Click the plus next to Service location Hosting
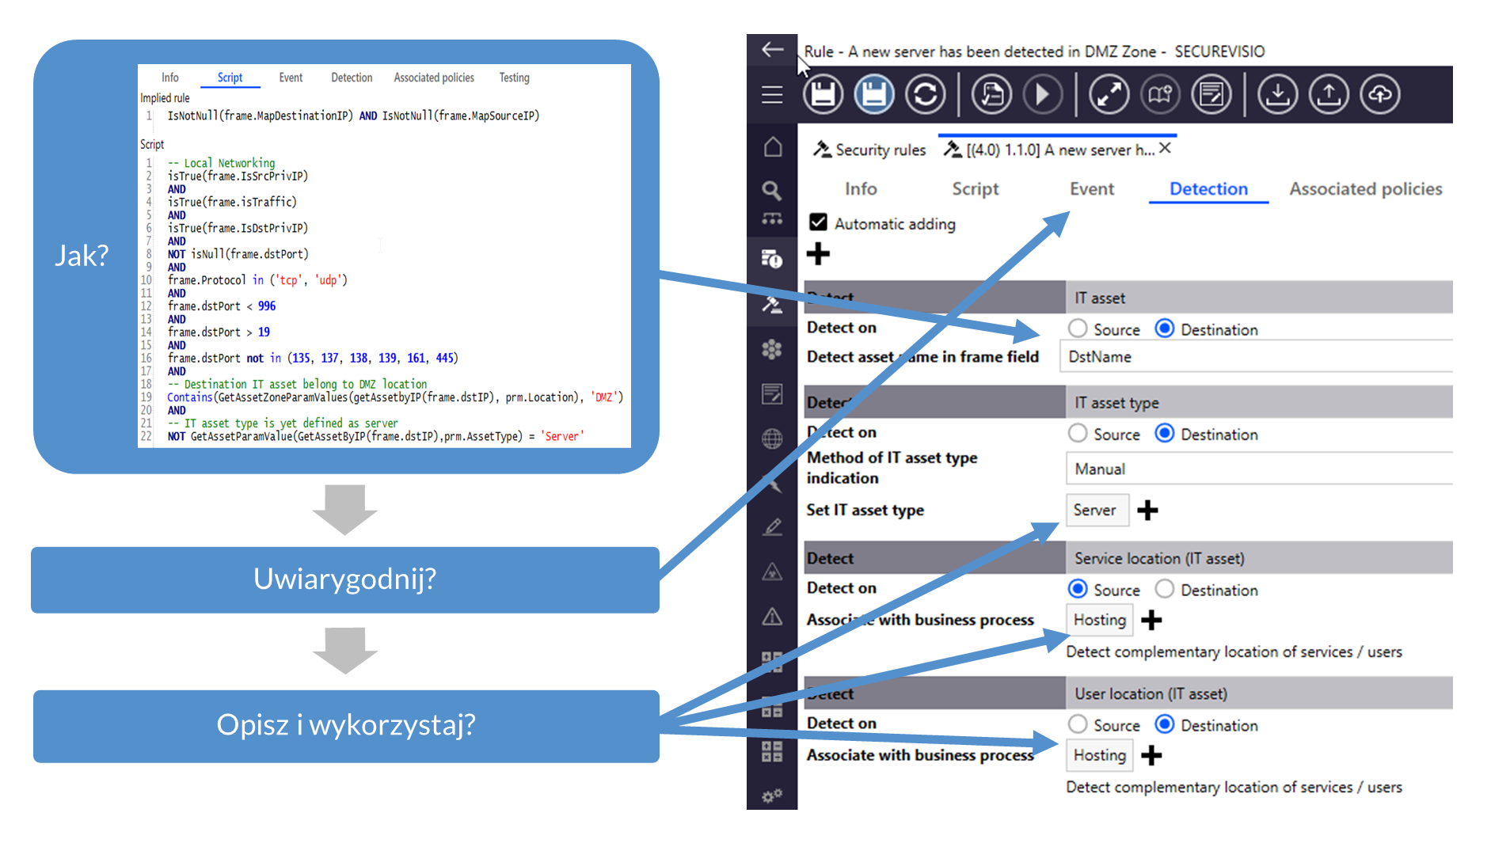The width and height of the screenshot is (1510, 847). tap(1151, 620)
